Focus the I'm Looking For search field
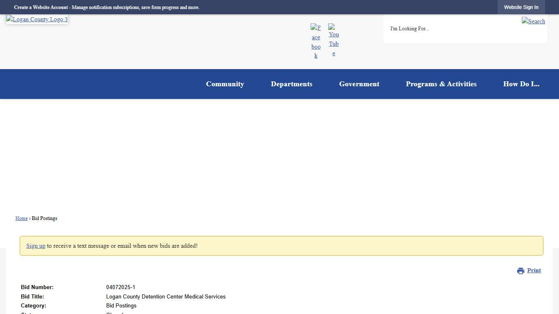Image resolution: width=559 pixels, height=314 pixels. click(450, 29)
